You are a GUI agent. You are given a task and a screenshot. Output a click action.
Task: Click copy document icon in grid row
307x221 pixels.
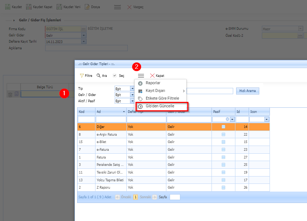pos(17,94)
